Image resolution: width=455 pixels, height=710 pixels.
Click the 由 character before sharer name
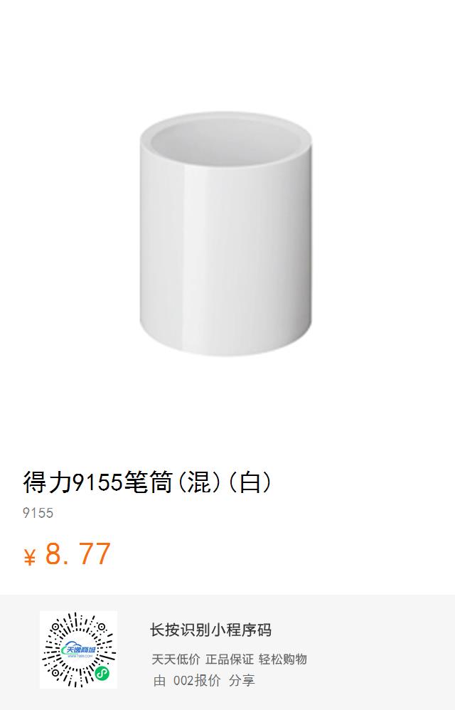[160, 681]
